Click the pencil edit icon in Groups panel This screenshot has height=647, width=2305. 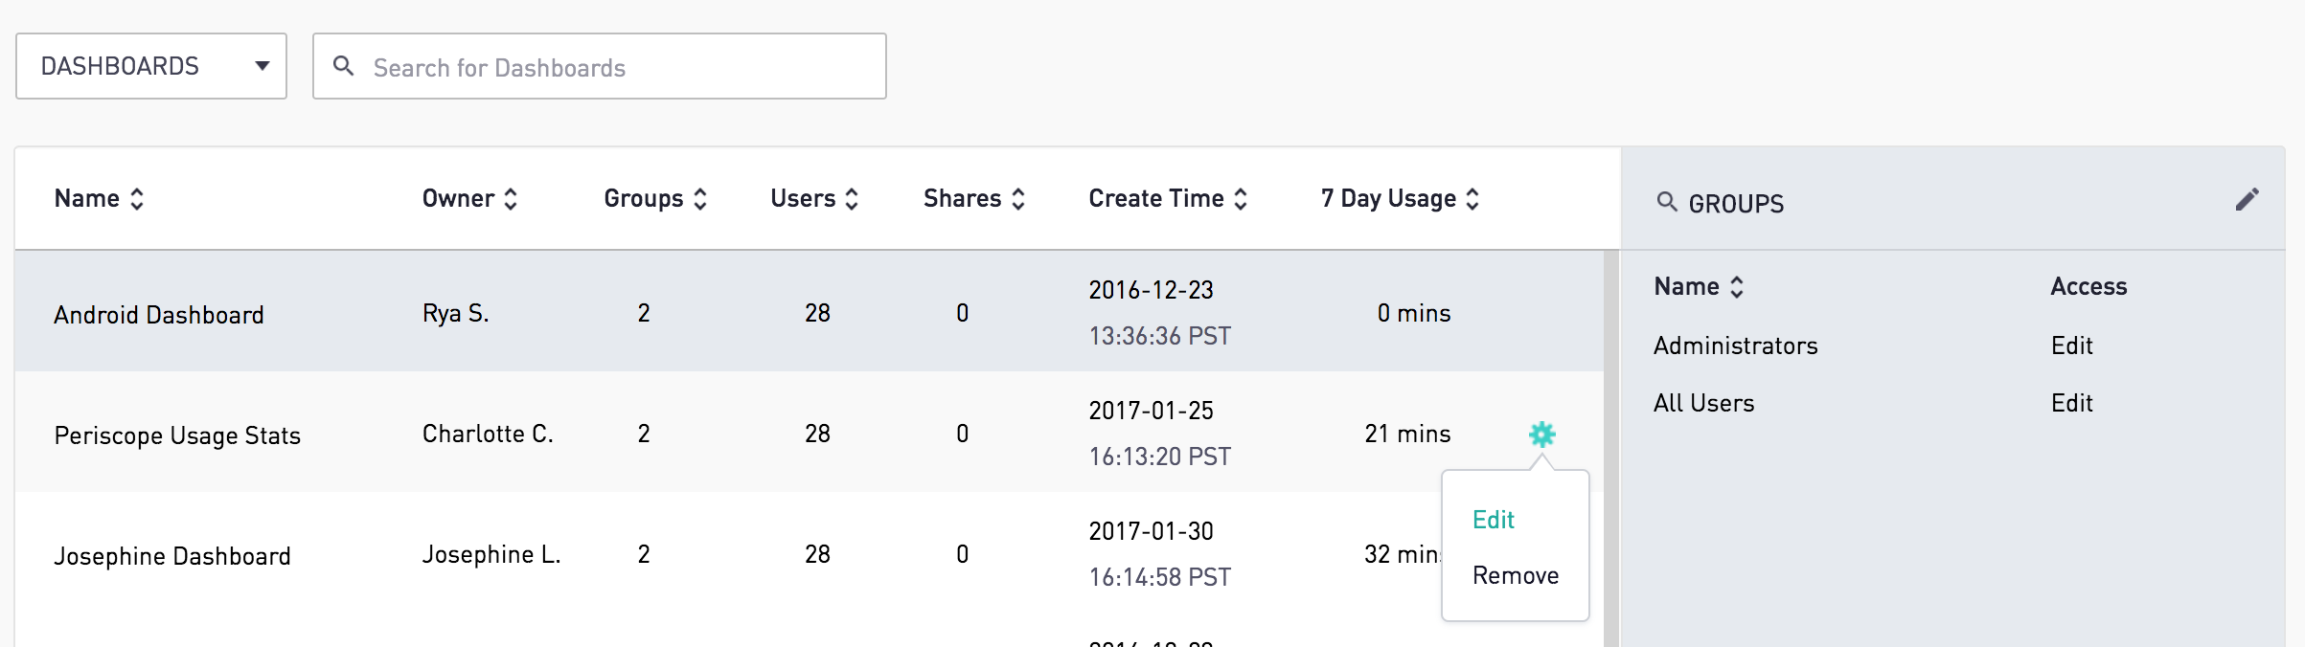coord(2247,199)
